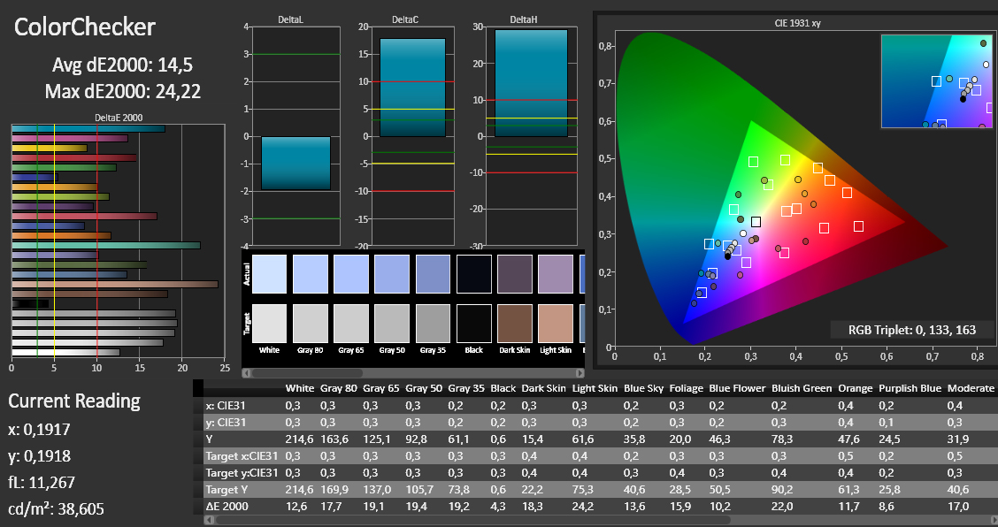Select the White column header
This screenshot has width=998, height=527.
click(299, 388)
